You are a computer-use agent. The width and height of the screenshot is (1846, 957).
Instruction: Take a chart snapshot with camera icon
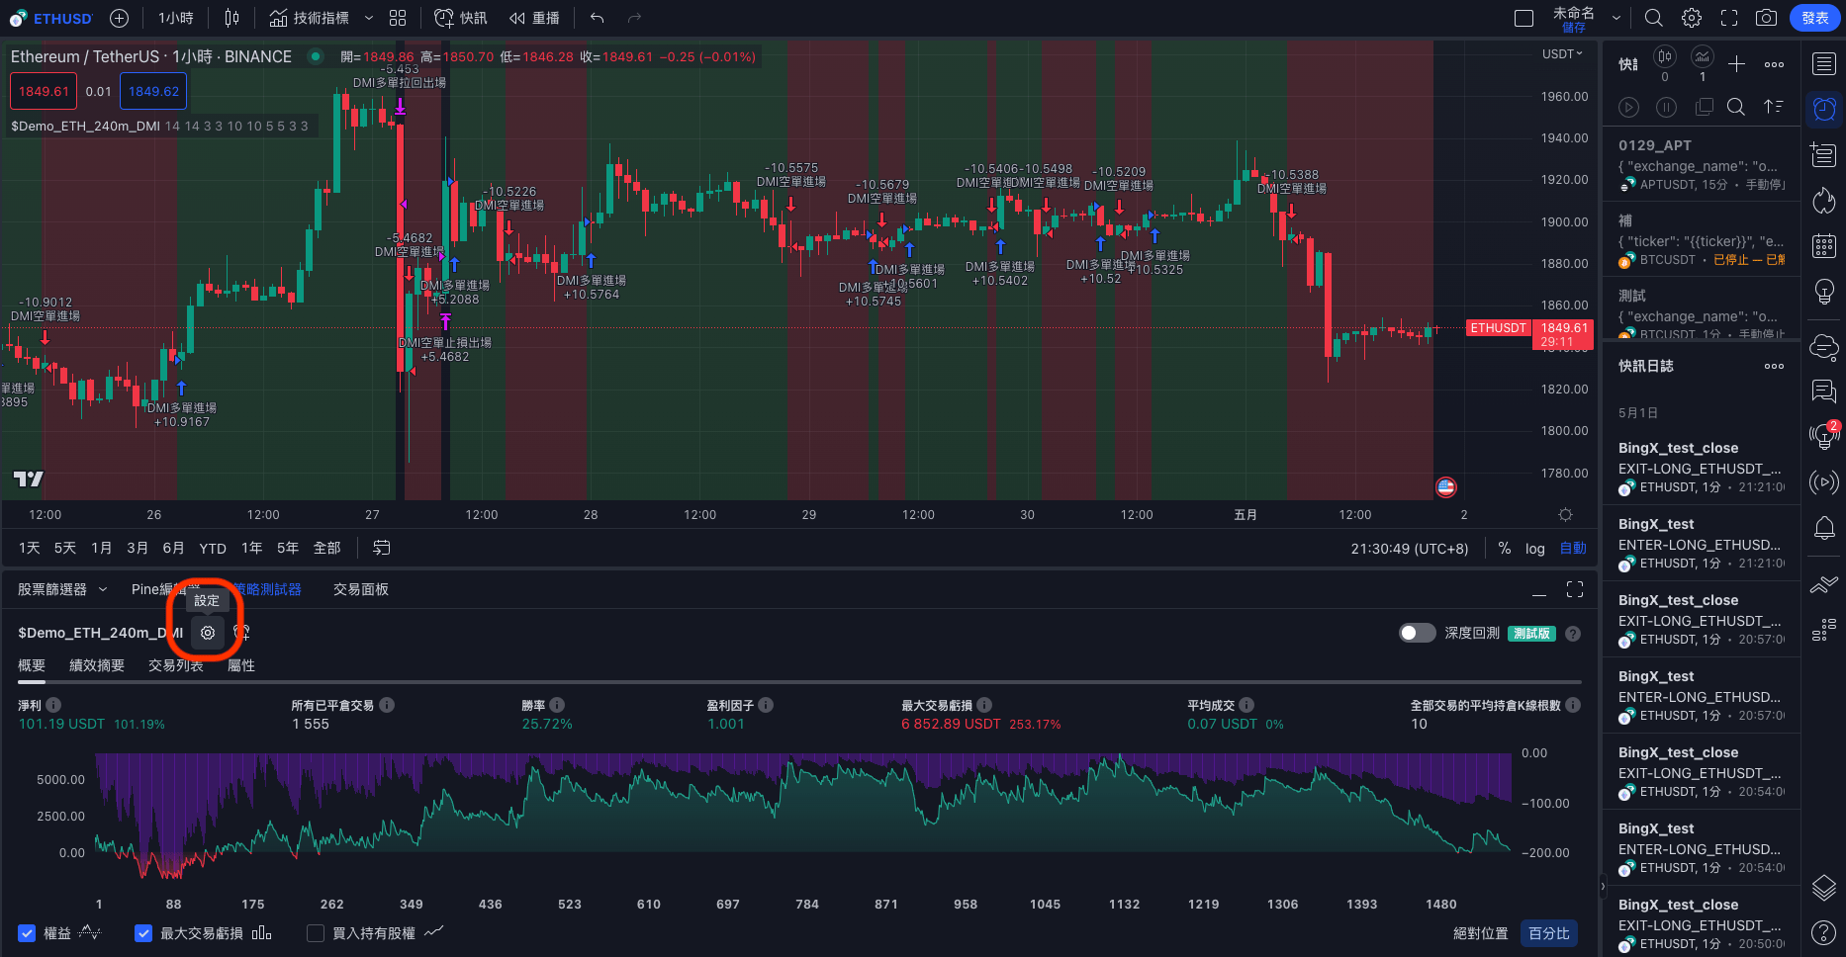click(1766, 18)
